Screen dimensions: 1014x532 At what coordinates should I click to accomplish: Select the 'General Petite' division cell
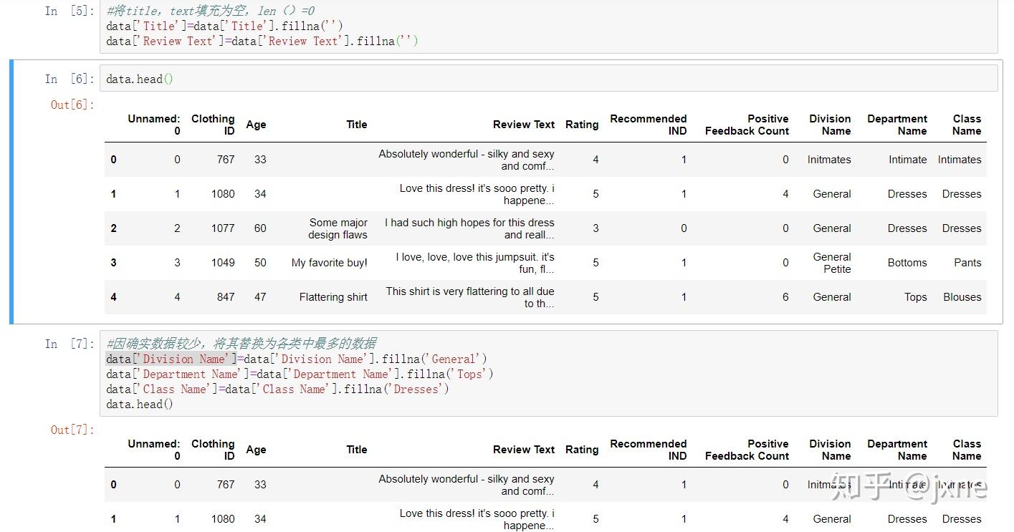(832, 263)
